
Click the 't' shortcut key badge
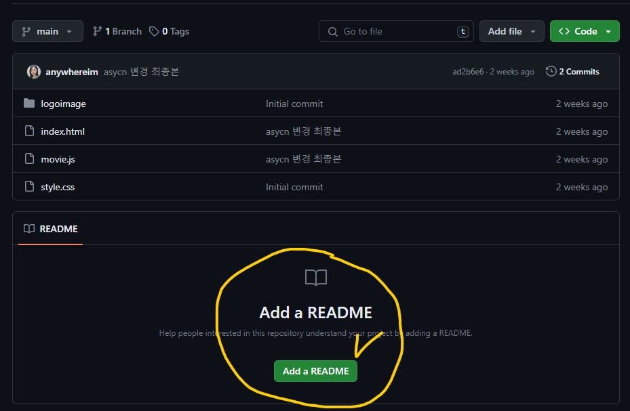coord(463,31)
